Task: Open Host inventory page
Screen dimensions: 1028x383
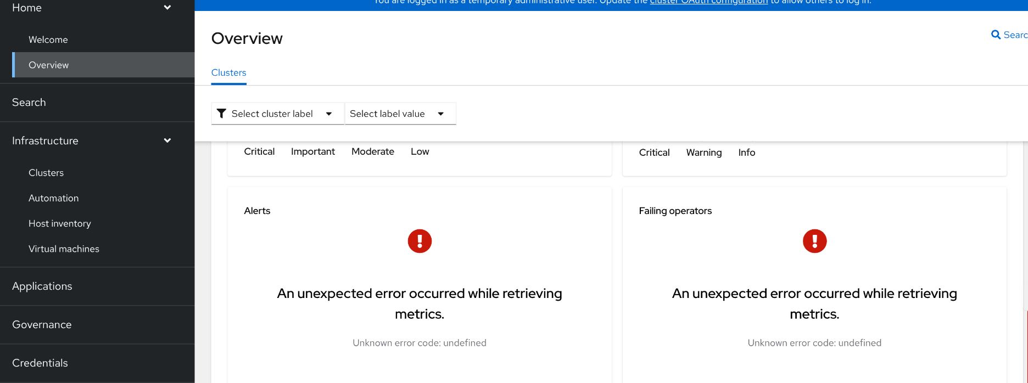Action: pos(60,223)
